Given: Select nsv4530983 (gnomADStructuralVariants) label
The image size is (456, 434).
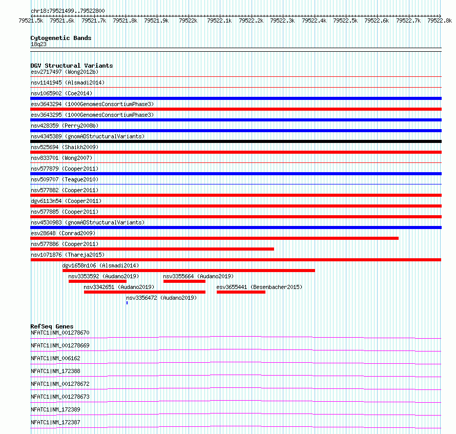Looking at the screenshot, I should point(88,222).
